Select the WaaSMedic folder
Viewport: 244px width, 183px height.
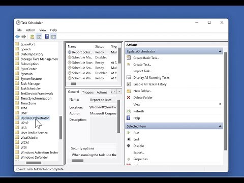pos(29,138)
